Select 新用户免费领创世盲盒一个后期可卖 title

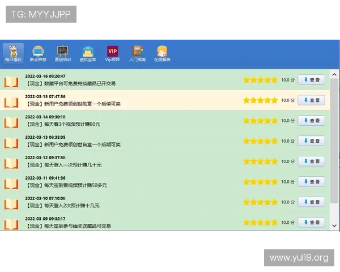click(x=82, y=144)
